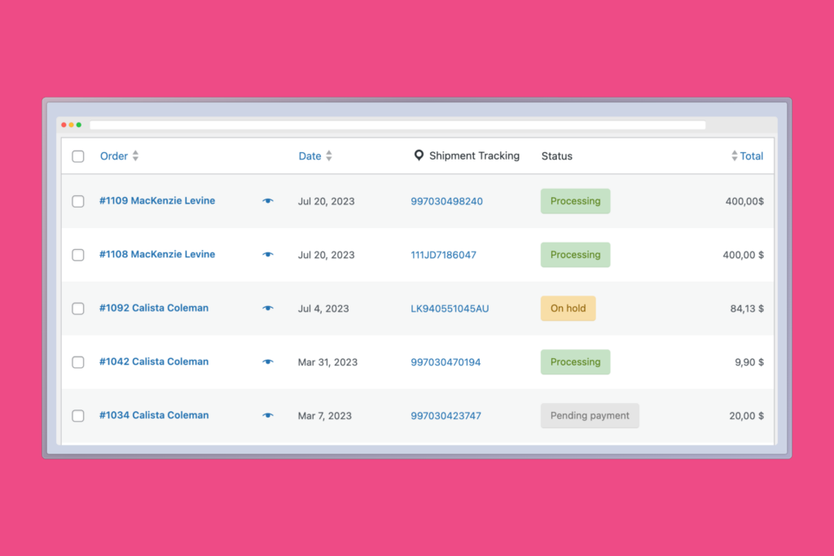Open tracking number 997030423747

[x=446, y=416]
